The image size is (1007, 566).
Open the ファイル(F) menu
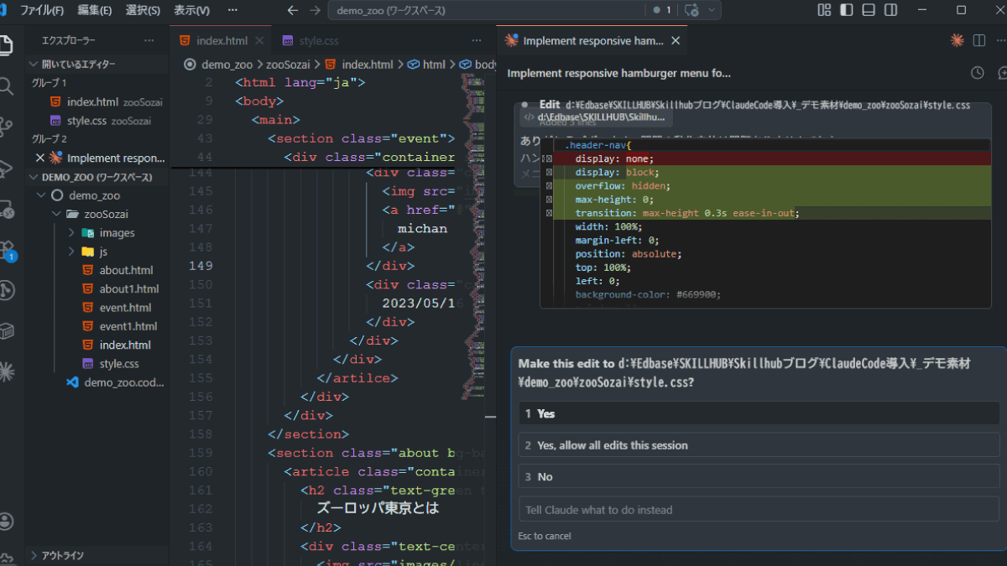41,10
